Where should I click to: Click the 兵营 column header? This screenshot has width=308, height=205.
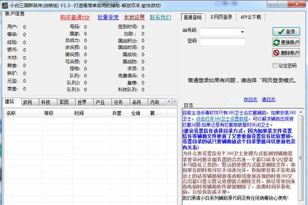click(x=120, y=113)
